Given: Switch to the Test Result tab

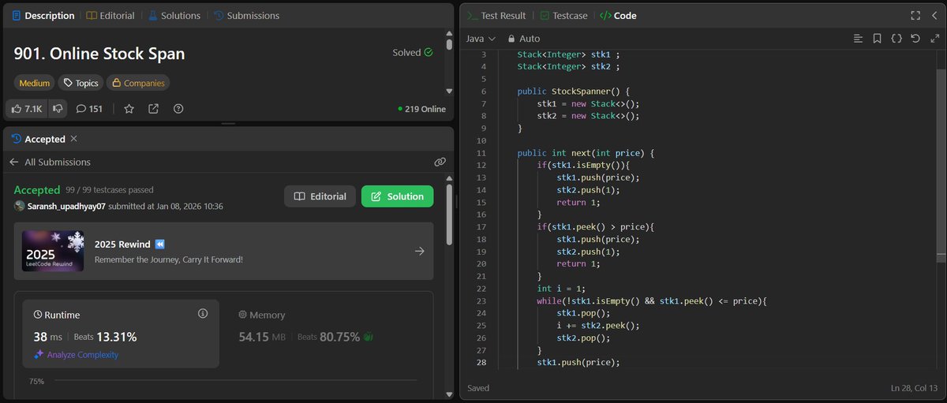Looking at the screenshot, I should [496, 15].
